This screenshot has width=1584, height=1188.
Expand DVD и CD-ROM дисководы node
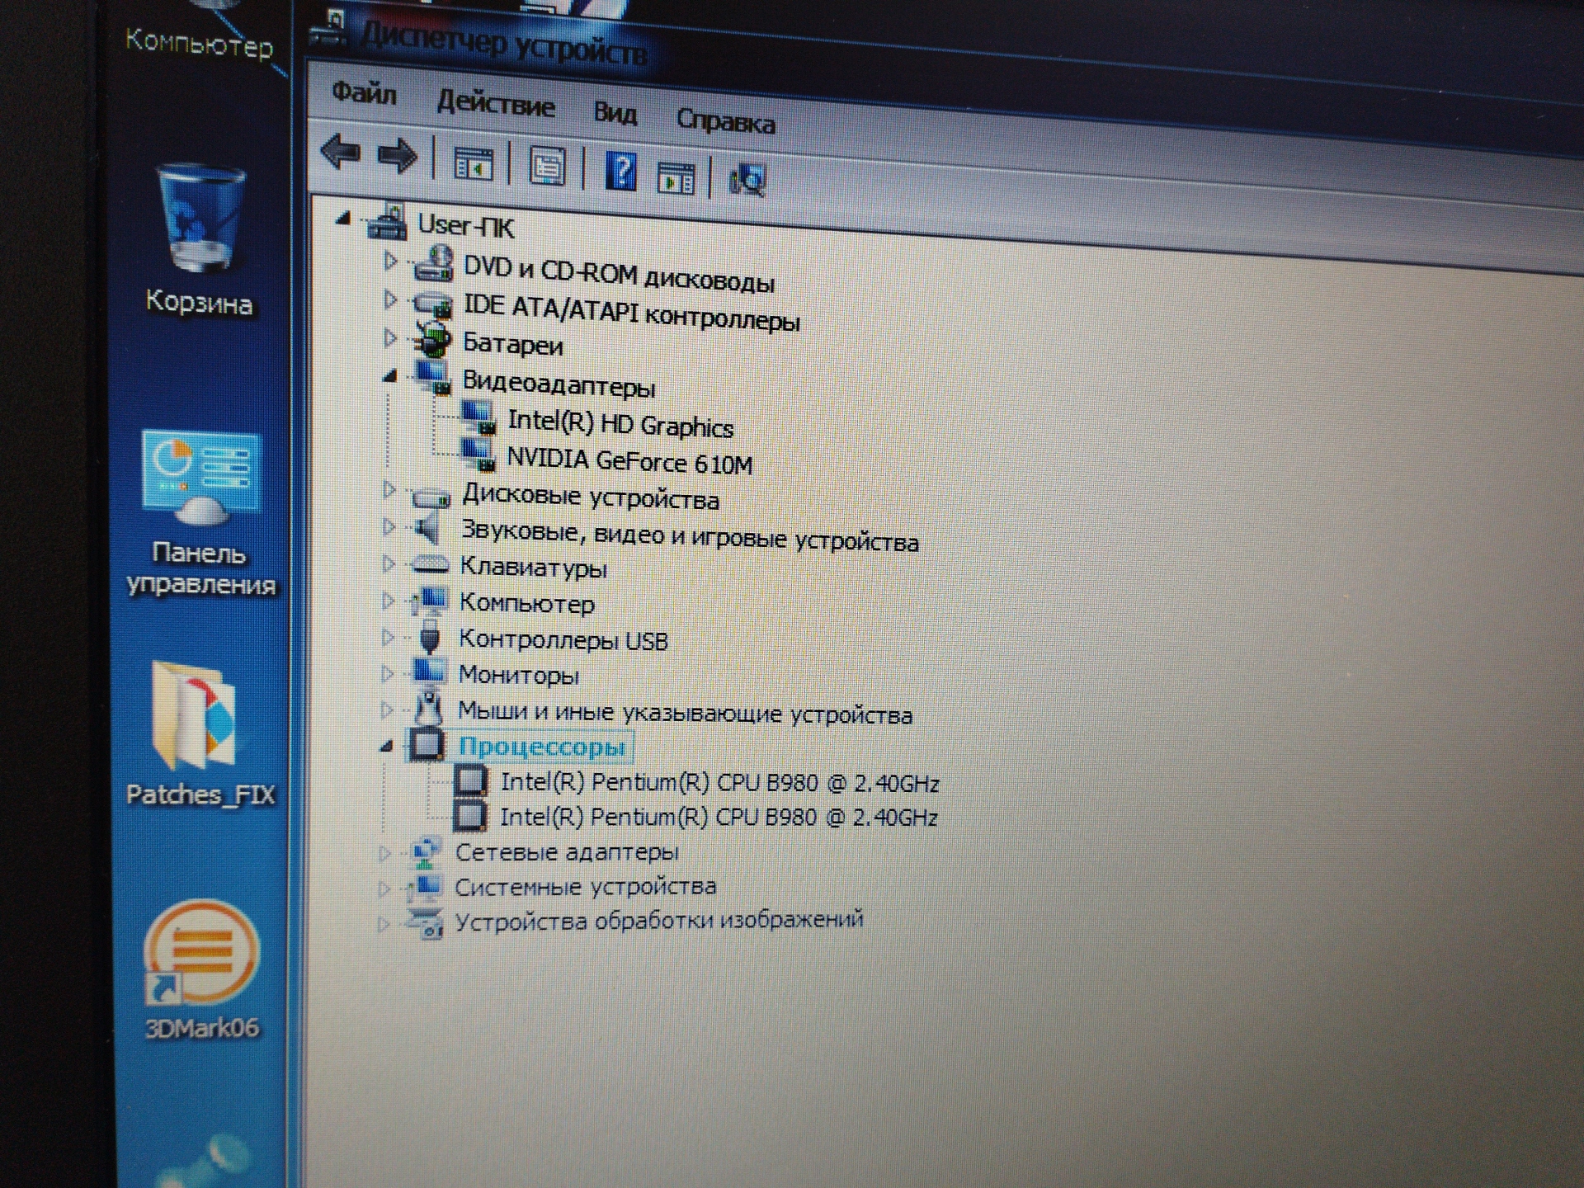coord(389,262)
